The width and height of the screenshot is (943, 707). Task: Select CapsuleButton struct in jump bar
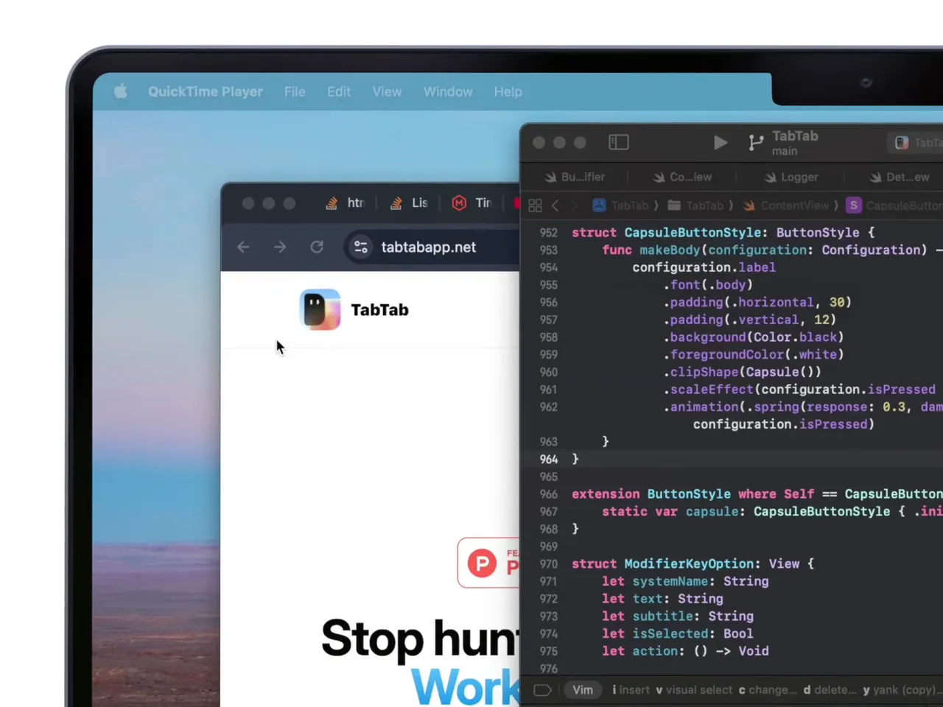(x=894, y=205)
